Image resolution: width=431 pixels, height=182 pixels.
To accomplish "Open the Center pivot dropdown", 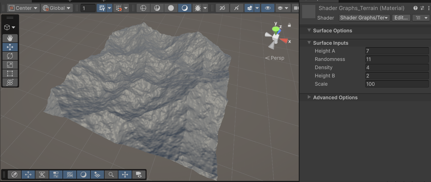I will (24, 8).
